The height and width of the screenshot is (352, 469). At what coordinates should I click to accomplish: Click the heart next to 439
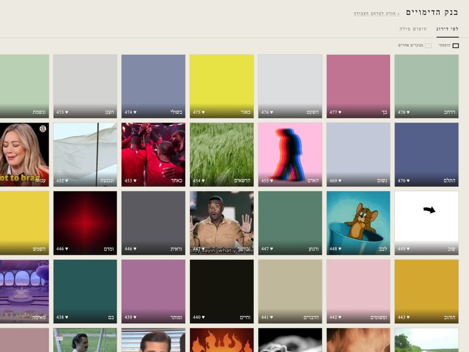pyautogui.click(x=135, y=317)
